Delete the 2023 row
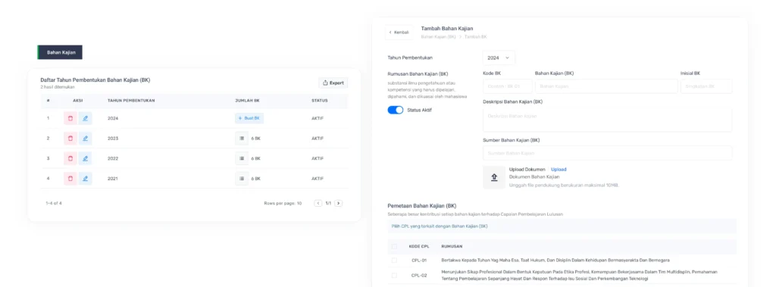 click(70, 139)
